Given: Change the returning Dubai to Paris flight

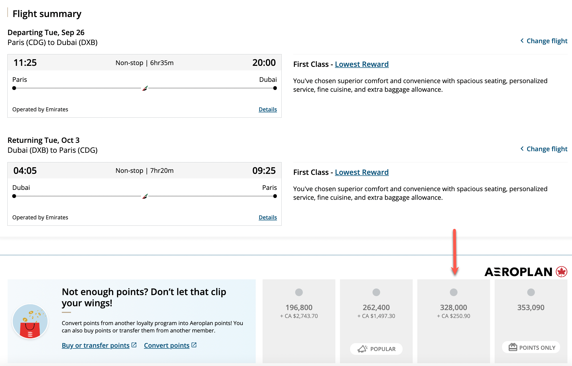Looking at the screenshot, I should click(x=544, y=149).
